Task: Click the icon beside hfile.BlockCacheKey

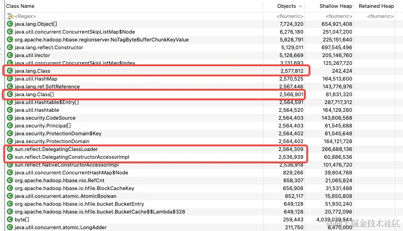Action: 10,188
